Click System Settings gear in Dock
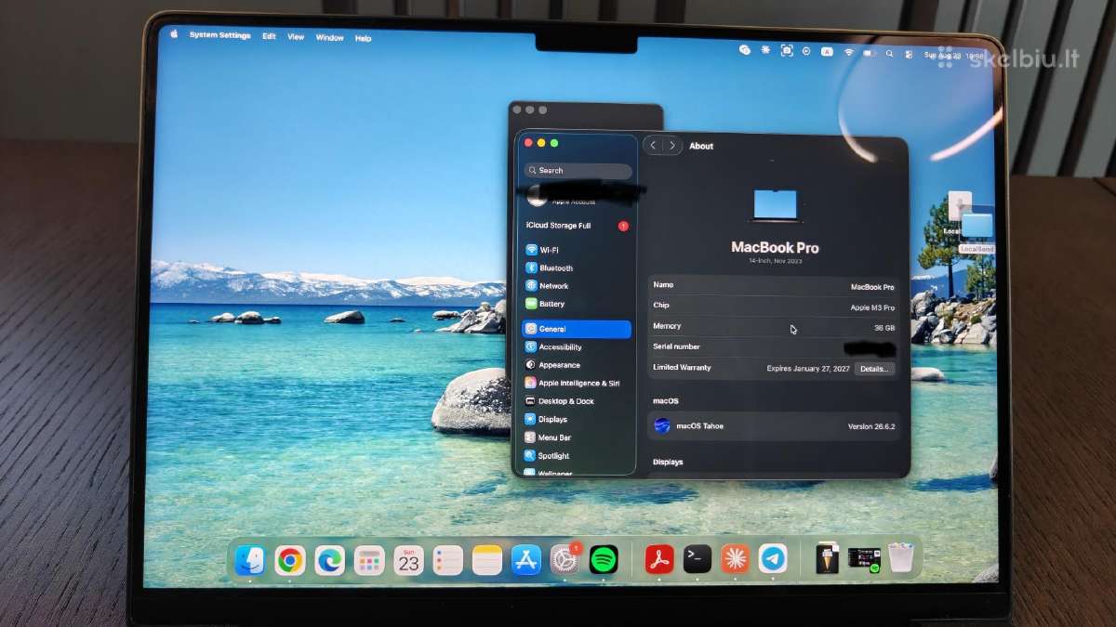The width and height of the screenshot is (1116, 627). pyautogui.click(x=565, y=559)
